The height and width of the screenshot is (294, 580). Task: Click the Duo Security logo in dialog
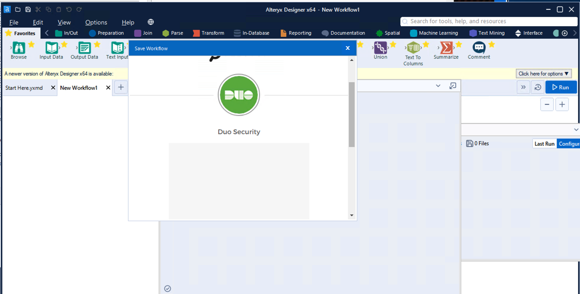point(239,95)
